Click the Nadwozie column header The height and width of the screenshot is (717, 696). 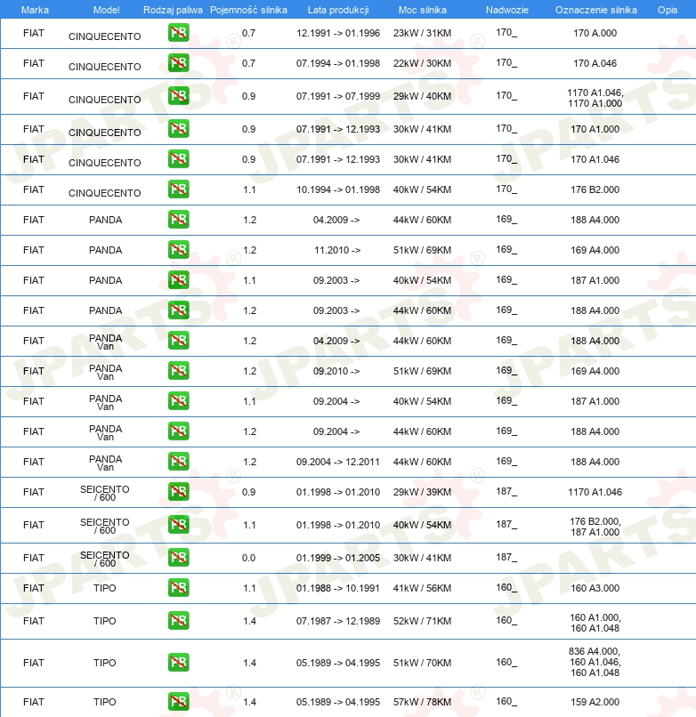click(507, 10)
